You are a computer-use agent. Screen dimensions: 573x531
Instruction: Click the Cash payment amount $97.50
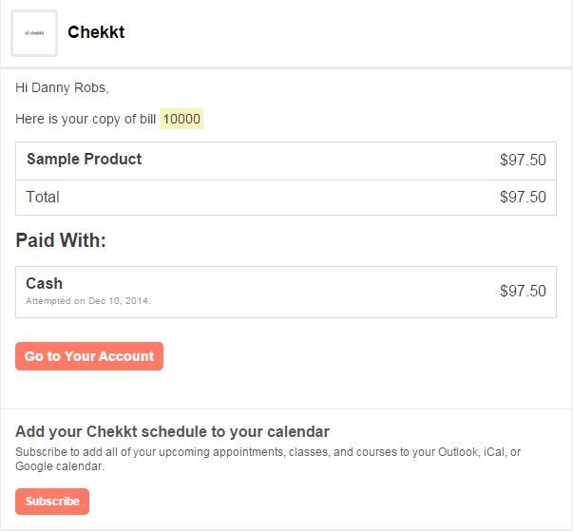pyautogui.click(x=523, y=291)
